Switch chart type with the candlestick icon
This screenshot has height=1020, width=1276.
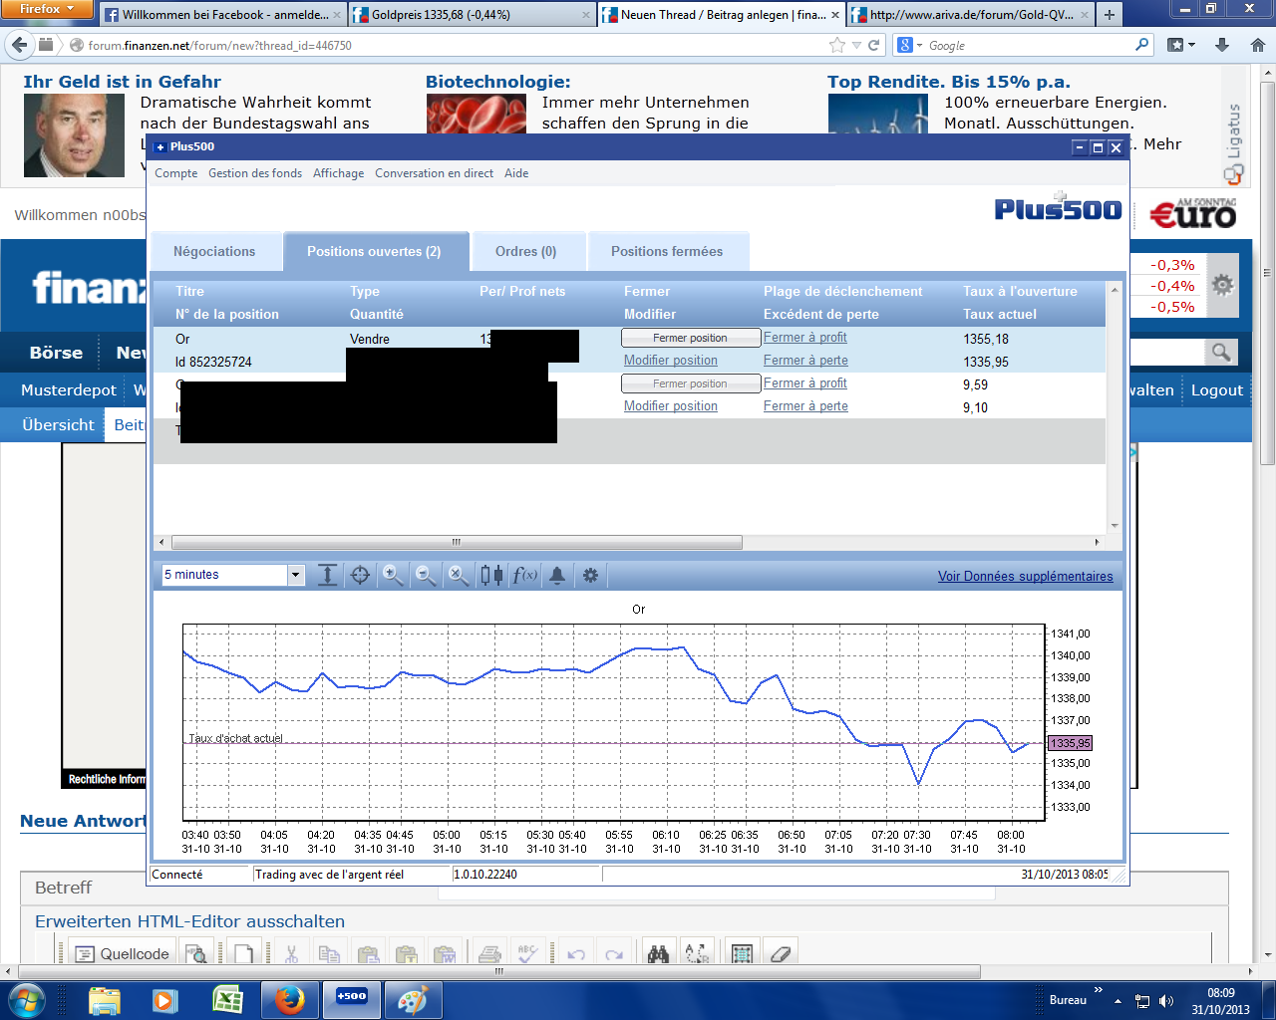point(489,575)
